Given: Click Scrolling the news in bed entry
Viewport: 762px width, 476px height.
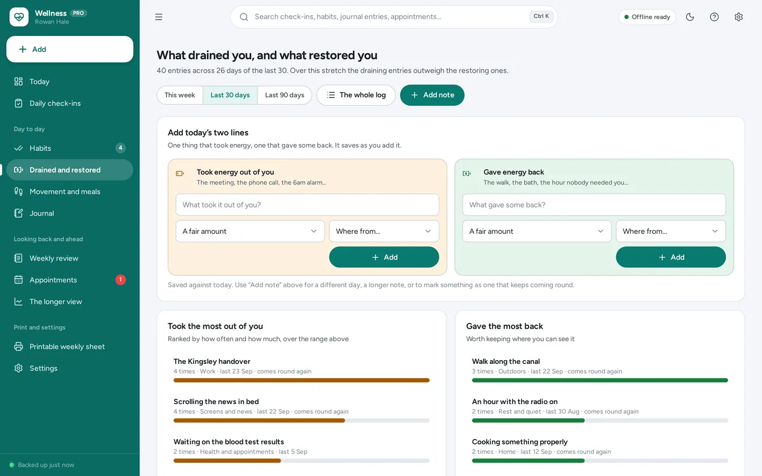Looking at the screenshot, I should [x=302, y=411].
